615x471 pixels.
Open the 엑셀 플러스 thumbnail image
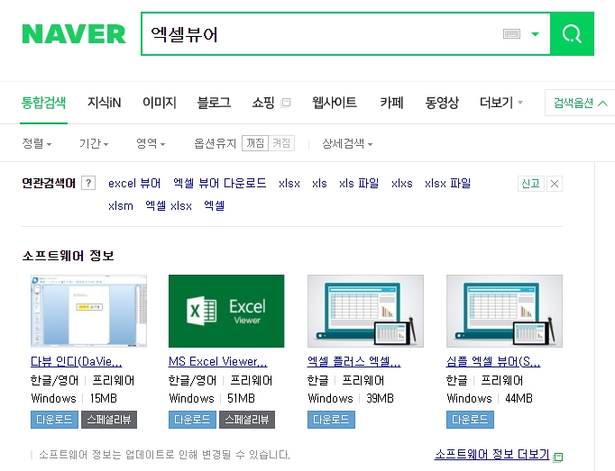pyautogui.click(x=365, y=311)
